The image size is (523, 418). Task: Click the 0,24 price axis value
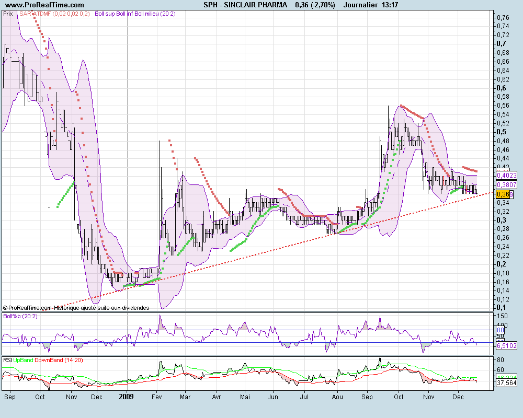pyautogui.click(x=503, y=247)
